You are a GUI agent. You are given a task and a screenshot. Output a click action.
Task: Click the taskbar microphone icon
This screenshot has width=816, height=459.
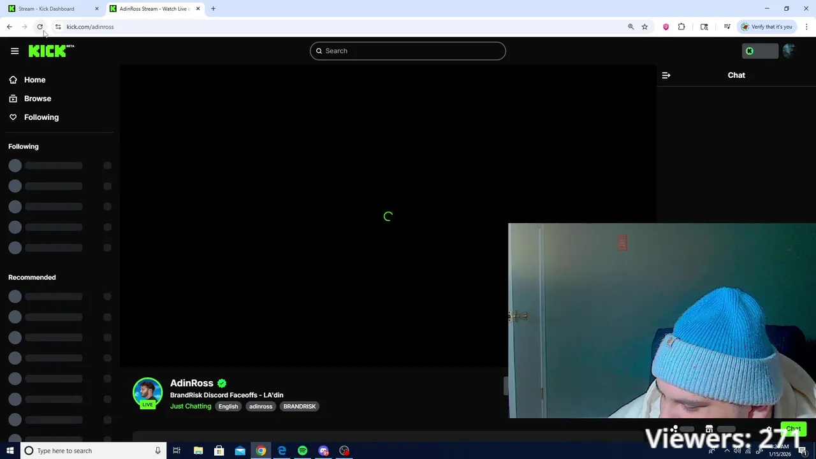pyautogui.click(x=157, y=451)
